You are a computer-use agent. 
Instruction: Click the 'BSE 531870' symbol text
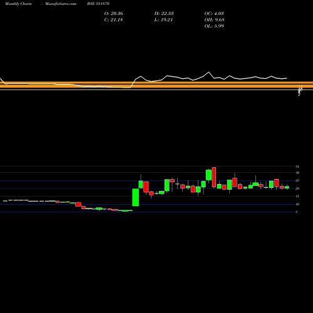tap(98, 4)
